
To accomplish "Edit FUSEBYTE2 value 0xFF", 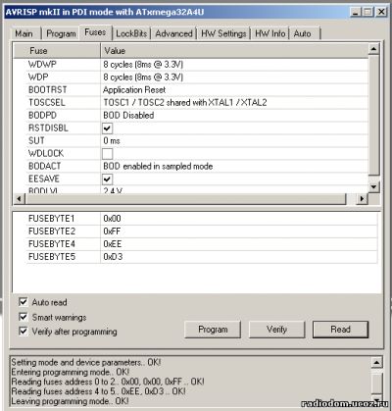I will click(239, 231).
